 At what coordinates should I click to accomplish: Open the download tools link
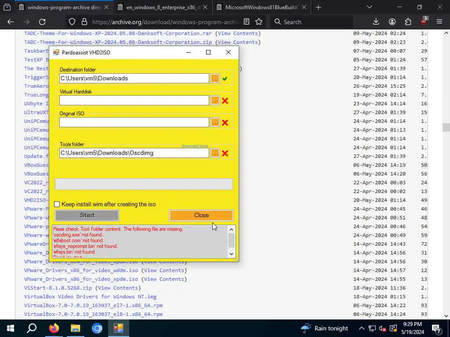pyautogui.click(x=195, y=146)
